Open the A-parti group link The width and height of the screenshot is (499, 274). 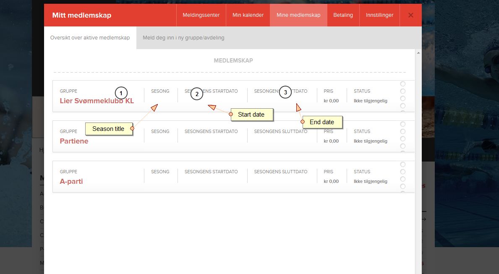pos(71,181)
